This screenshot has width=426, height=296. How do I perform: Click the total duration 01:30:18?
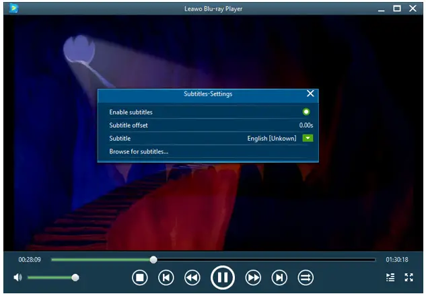tap(397, 260)
